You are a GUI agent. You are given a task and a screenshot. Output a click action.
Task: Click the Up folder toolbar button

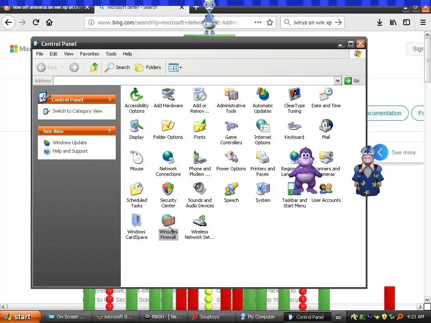tap(94, 67)
